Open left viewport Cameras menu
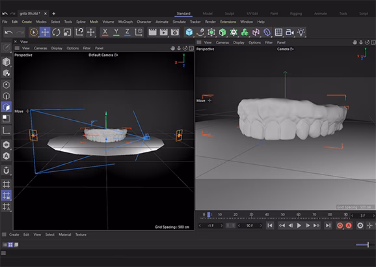This screenshot has height=267, width=376. [x=40, y=48]
